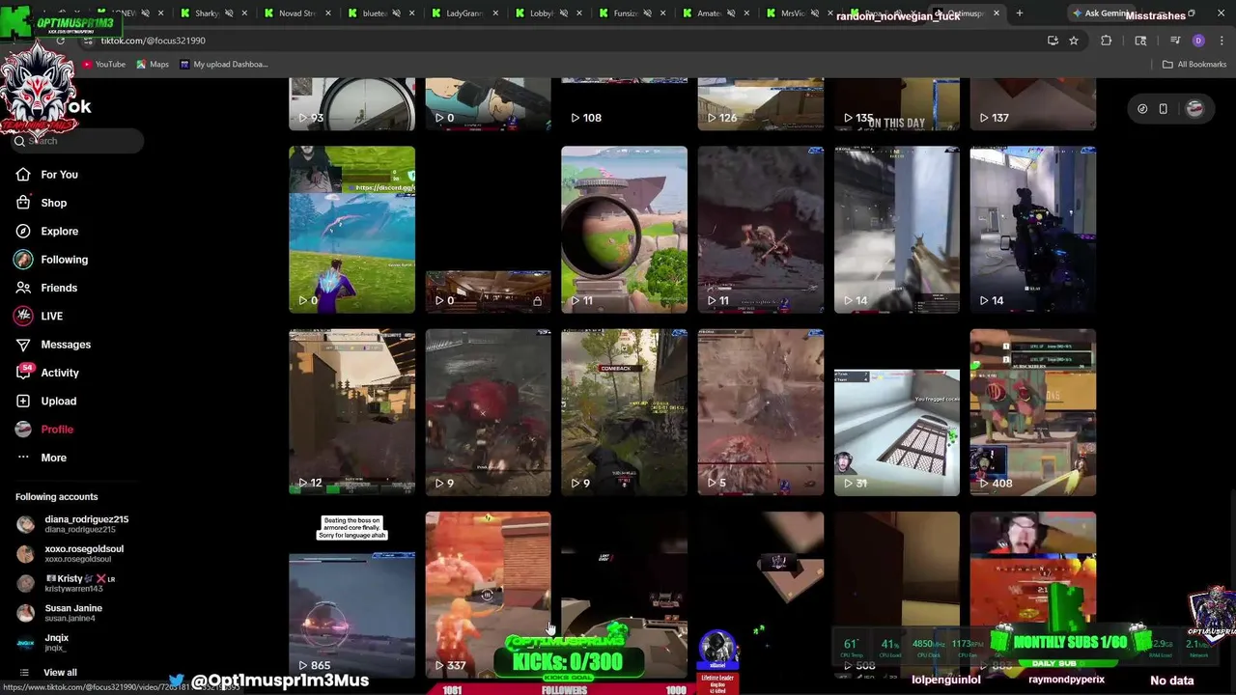
Task: Open the All Bookmarks folder
Action: [1194, 65]
